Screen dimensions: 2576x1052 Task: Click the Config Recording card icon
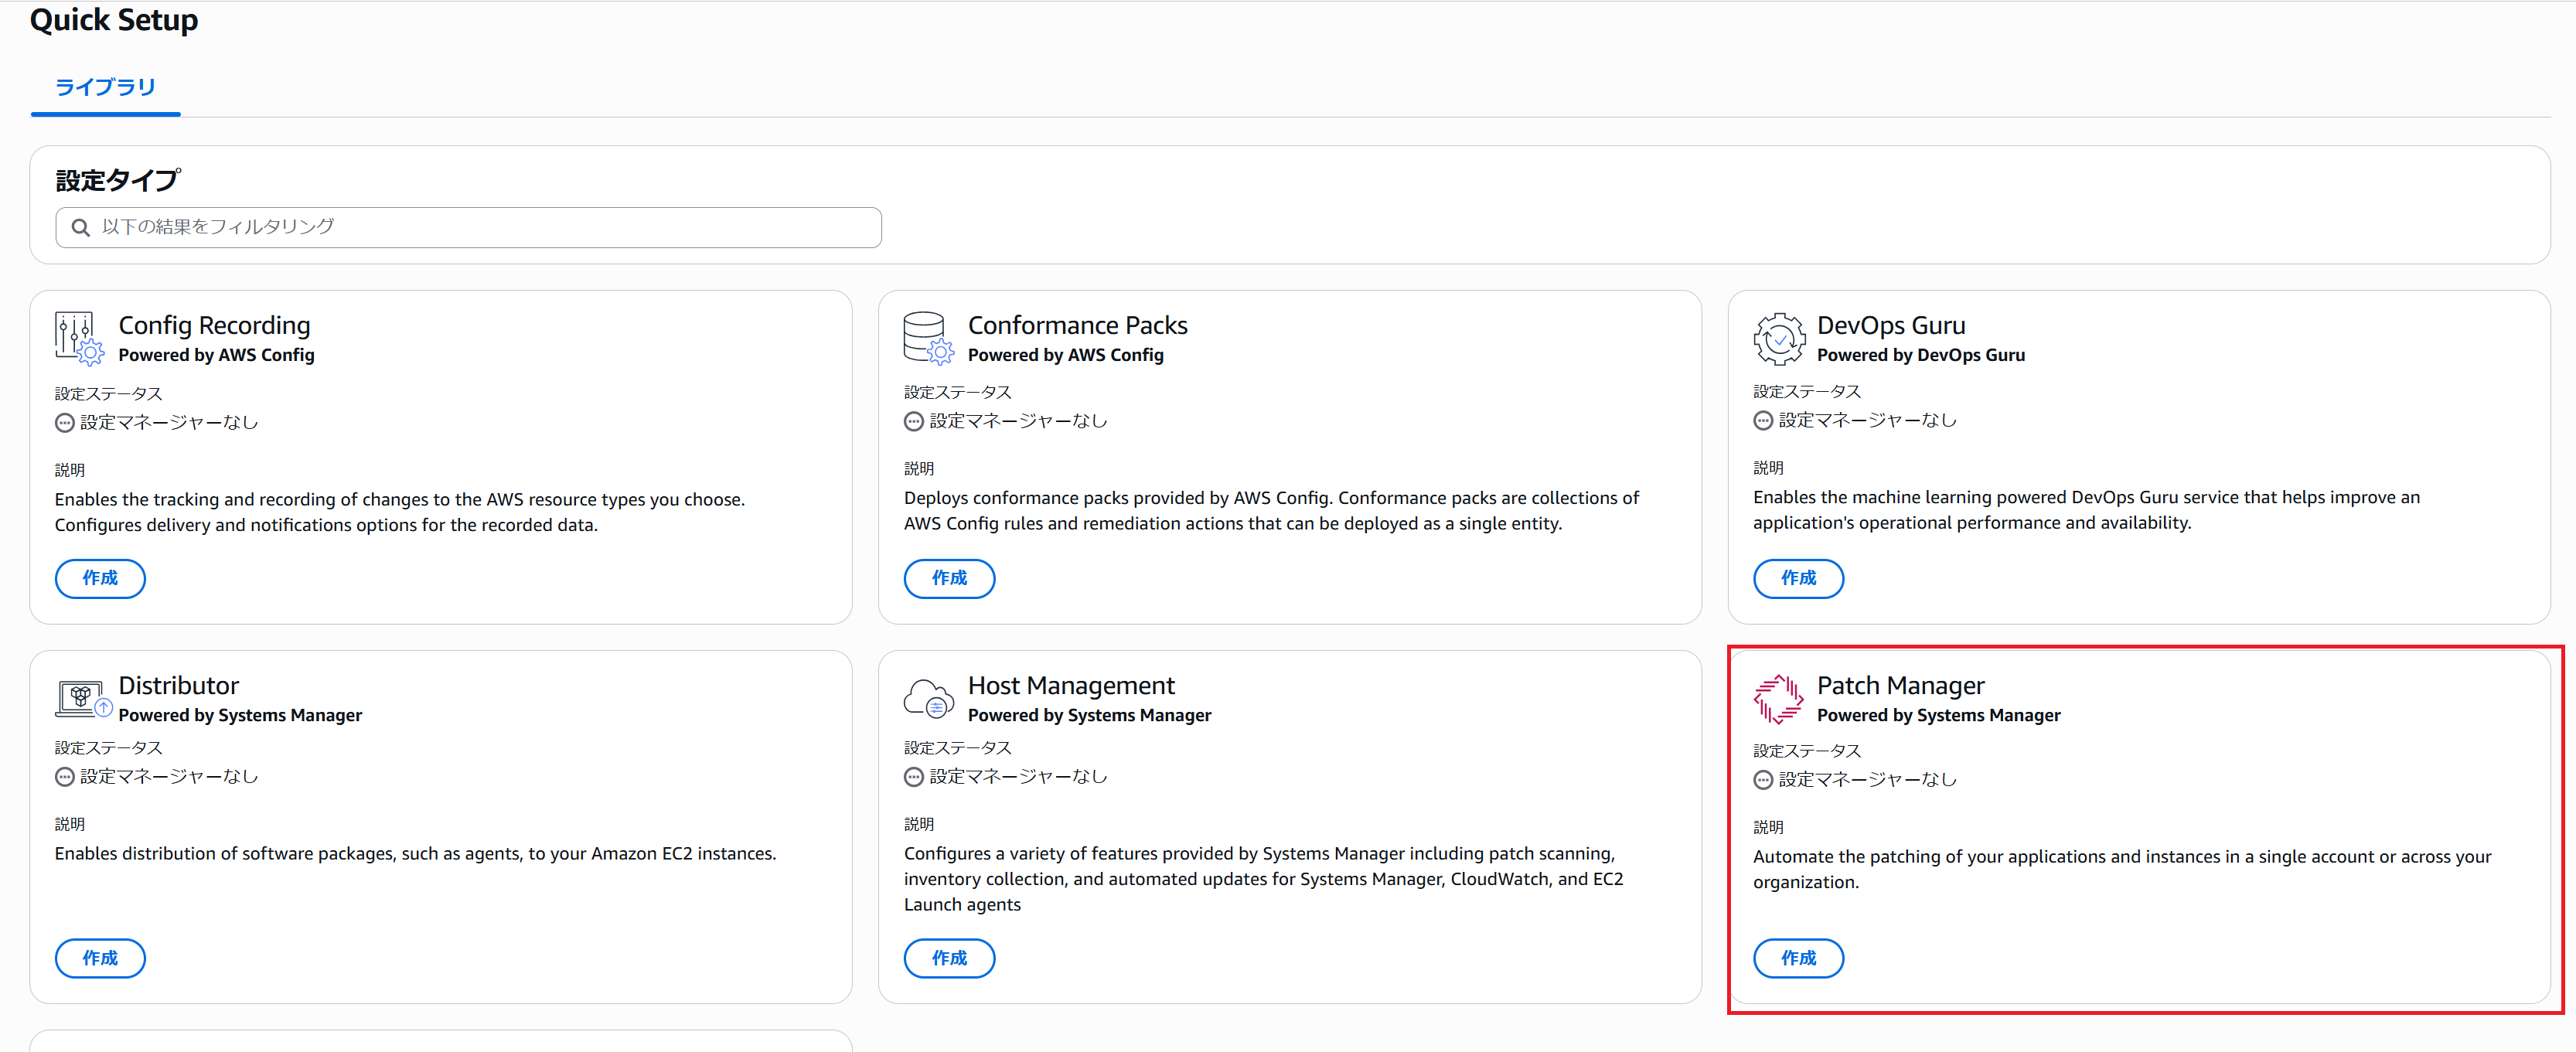79,338
